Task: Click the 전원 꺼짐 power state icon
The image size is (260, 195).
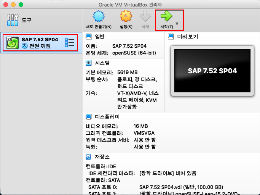Action: click(x=24, y=46)
